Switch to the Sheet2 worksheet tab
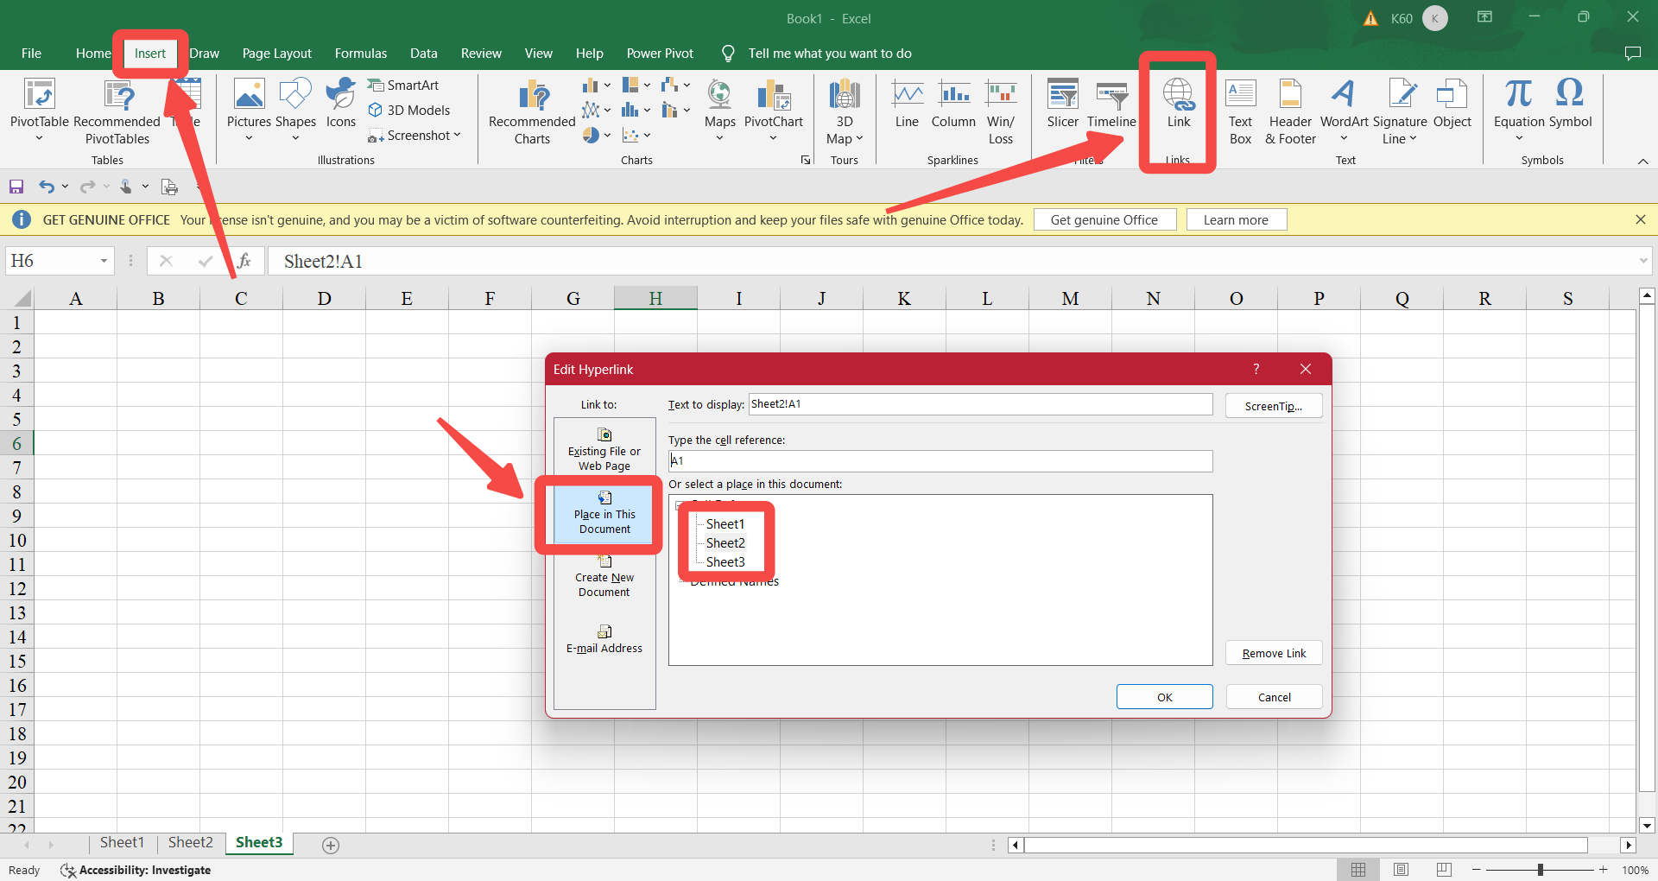1658x881 pixels. coord(190,842)
